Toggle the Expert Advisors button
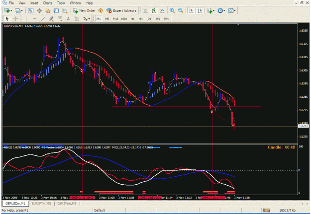This screenshot has width=311, height=214. click(121, 11)
